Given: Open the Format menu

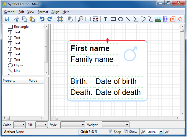Looking at the screenshot, I should [43, 12].
